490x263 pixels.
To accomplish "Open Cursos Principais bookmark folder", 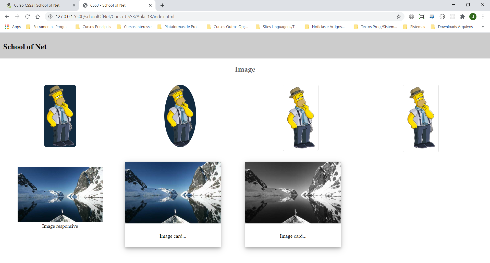I will point(93,27).
